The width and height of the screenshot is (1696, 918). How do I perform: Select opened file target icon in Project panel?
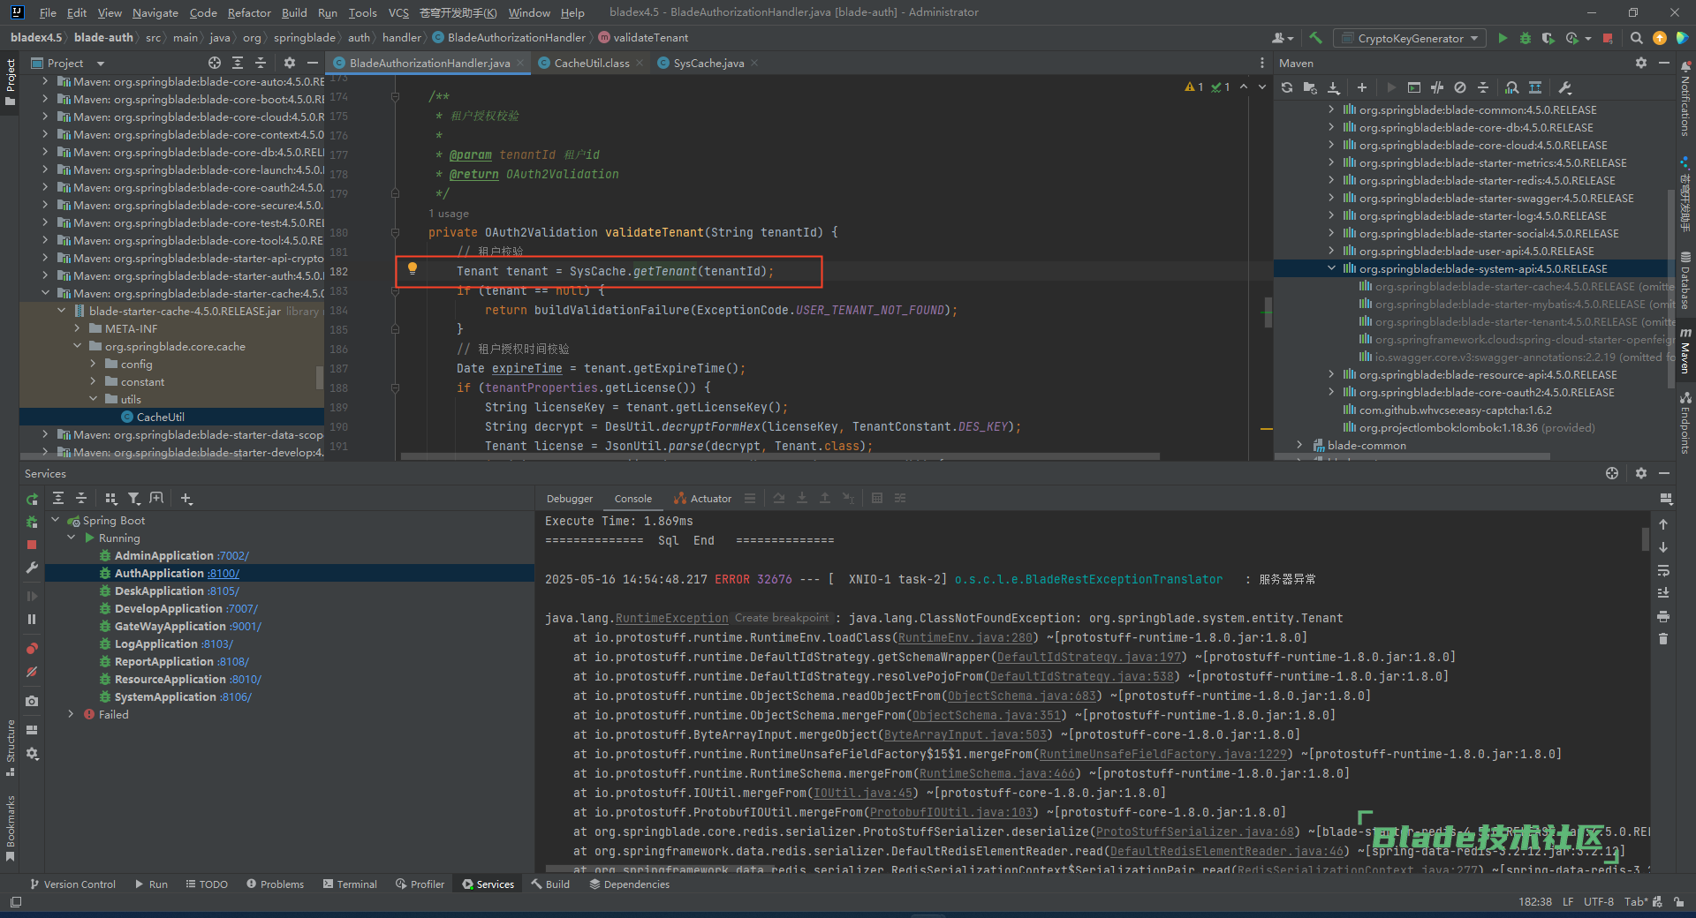(215, 63)
